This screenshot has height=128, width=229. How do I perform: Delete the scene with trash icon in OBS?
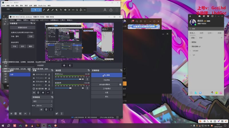15,113
